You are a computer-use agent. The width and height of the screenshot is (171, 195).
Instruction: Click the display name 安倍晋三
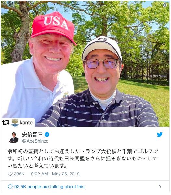[x=33, y=134]
